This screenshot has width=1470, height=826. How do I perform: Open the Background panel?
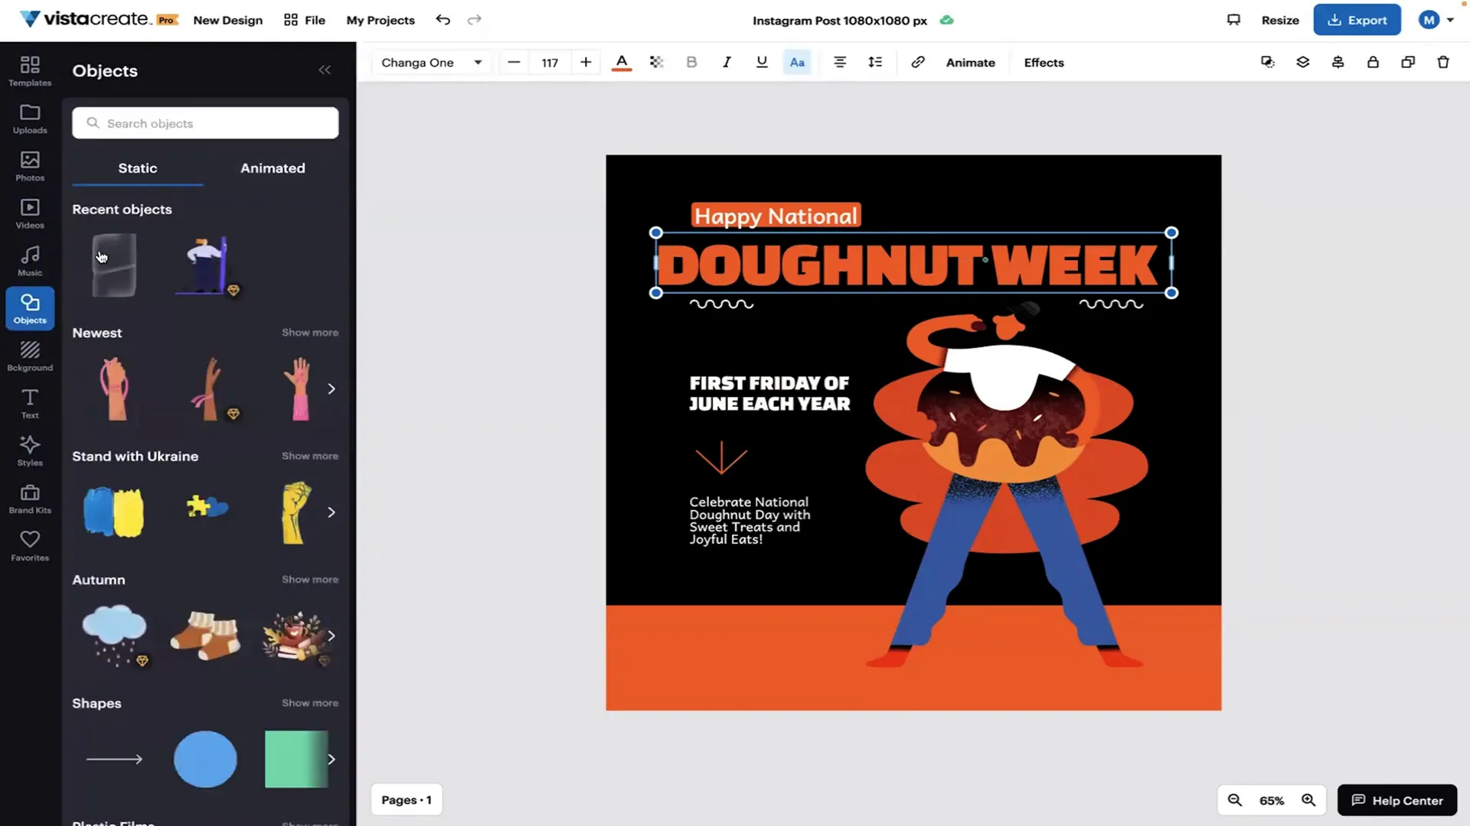click(x=29, y=354)
